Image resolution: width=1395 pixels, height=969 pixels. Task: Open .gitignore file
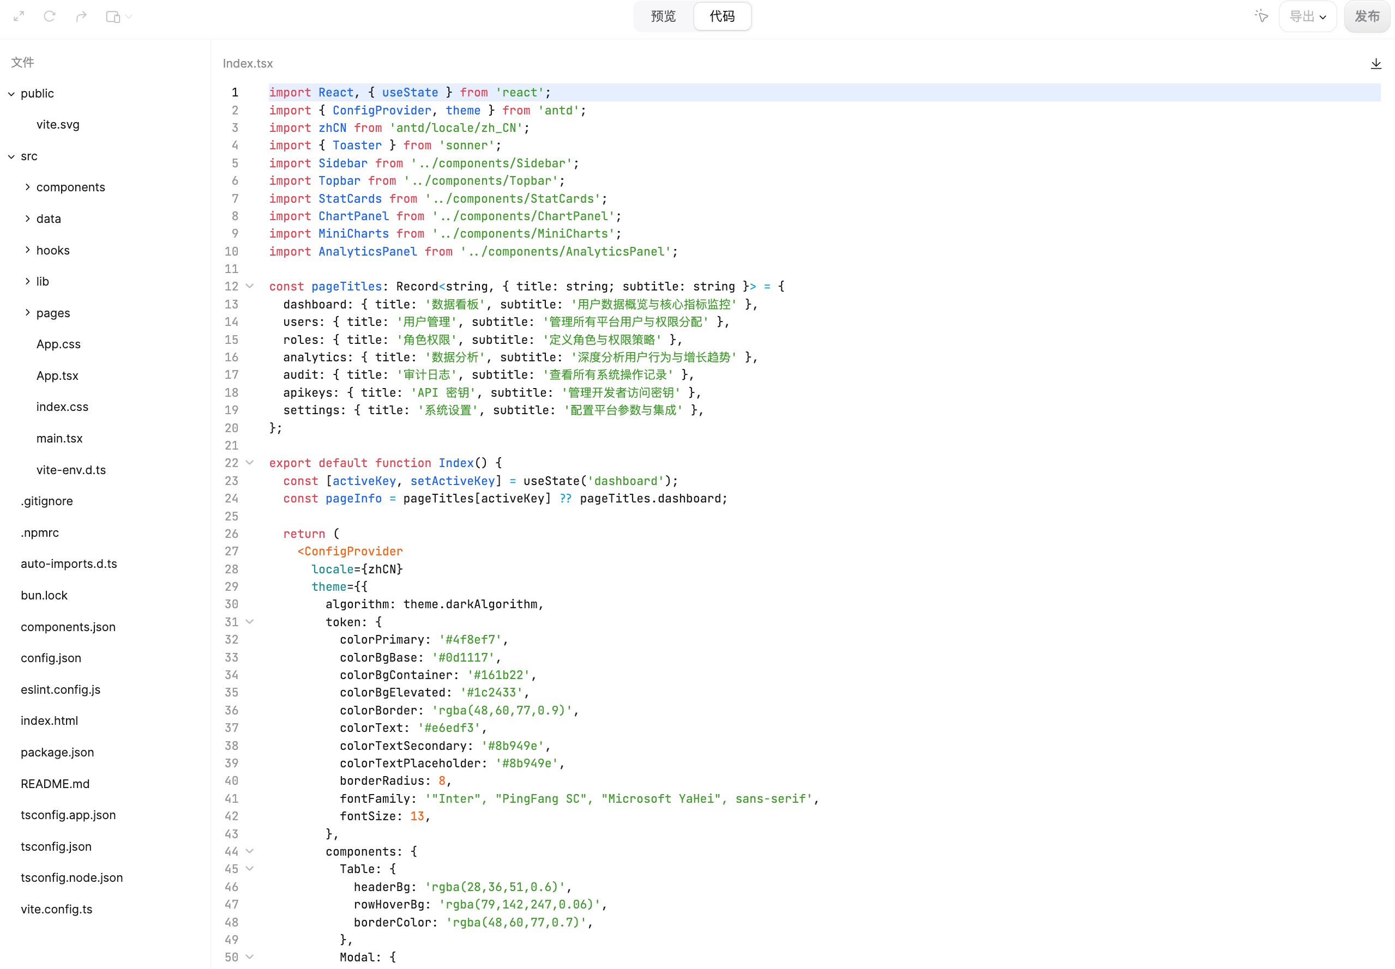tap(47, 501)
